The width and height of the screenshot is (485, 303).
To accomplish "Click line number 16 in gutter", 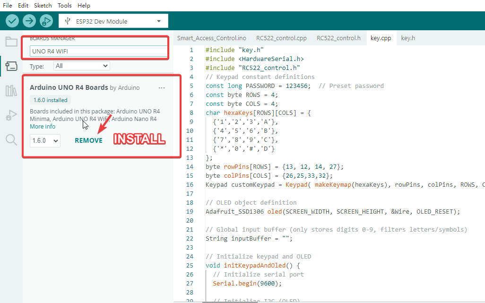I will point(190,184).
